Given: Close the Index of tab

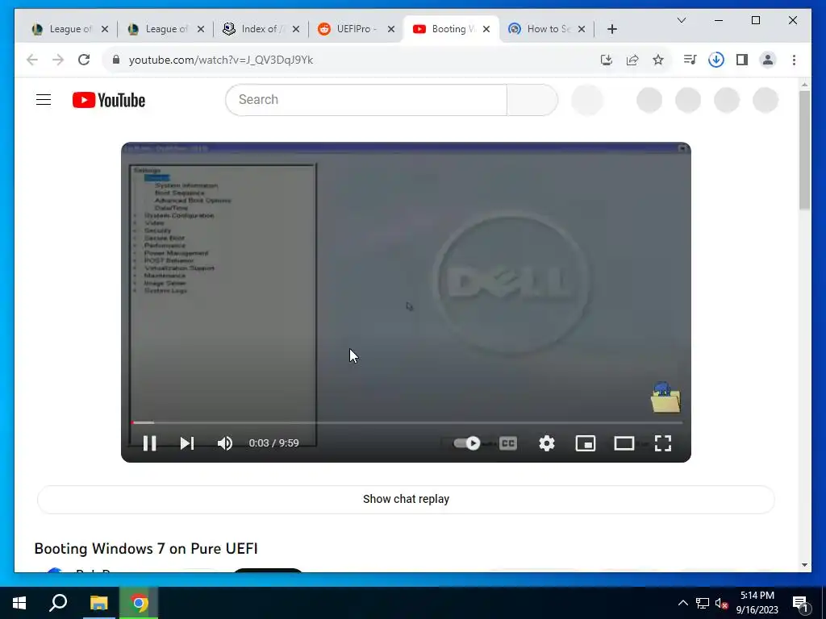Looking at the screenshot, I should coord(296,29).
